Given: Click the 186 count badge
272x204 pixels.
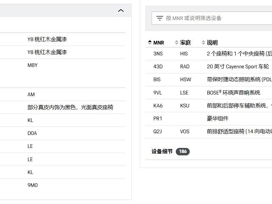Looking at the screenshot, I should pyautogui.click(x=183, y=151).
